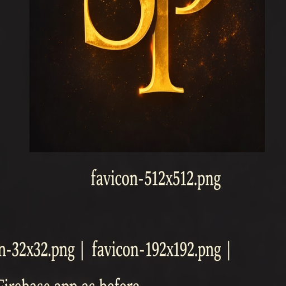The height and width of the screenshot is (286, 286).
Task: Click the vertical stem of the golden letter
Action: 161,52
